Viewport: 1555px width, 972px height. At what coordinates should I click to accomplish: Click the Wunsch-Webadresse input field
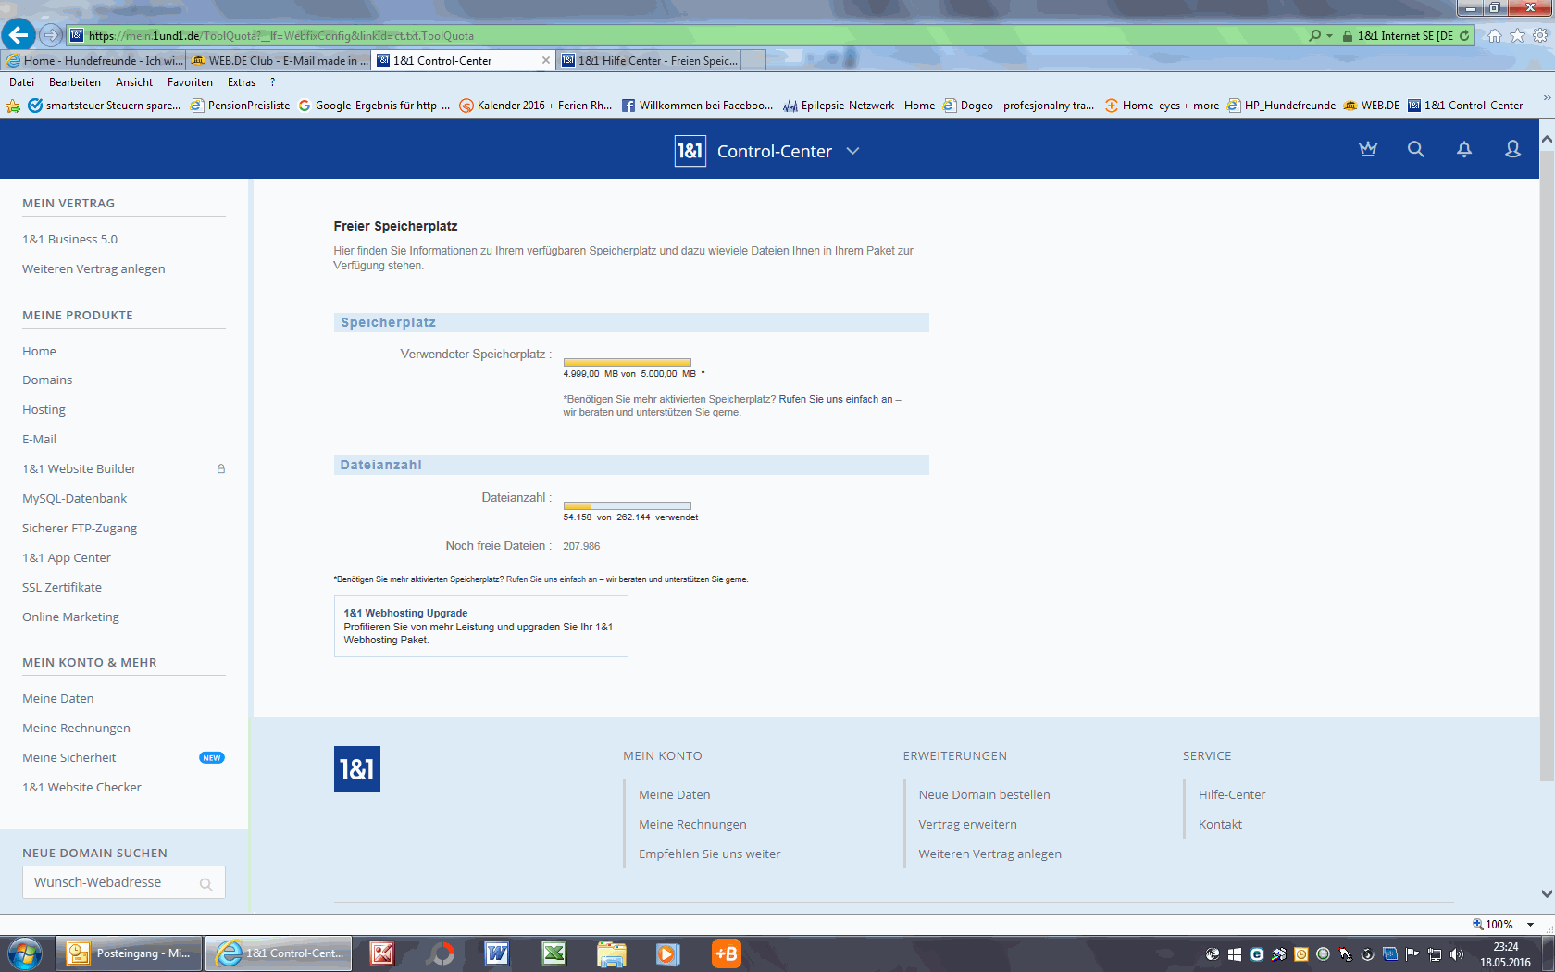(x=111, y=882)
